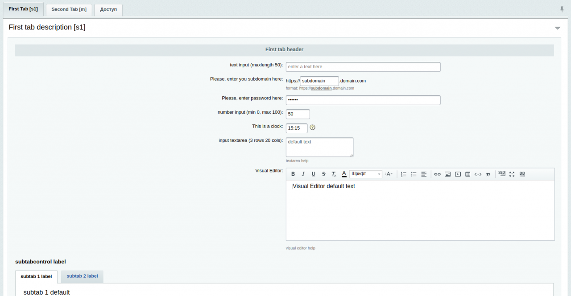571x296 pixels.
Task: Select subtab 2 label
Action: (x=82, y=276)
